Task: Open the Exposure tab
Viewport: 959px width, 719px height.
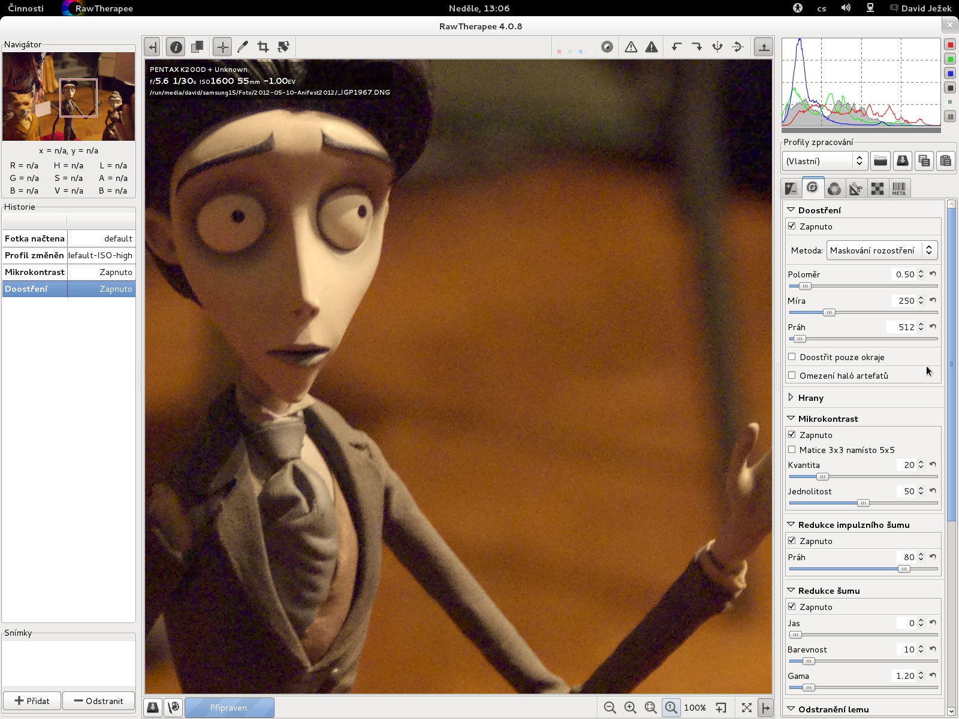Action: pos(791,189)
